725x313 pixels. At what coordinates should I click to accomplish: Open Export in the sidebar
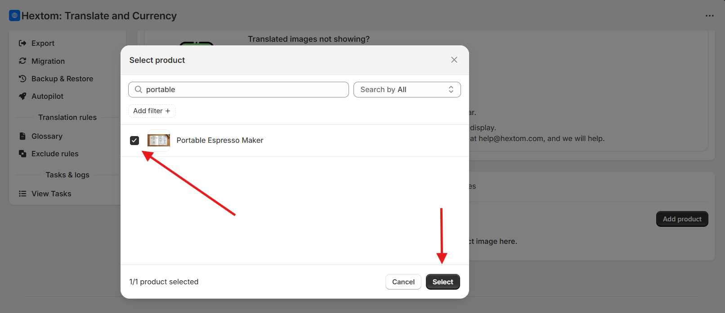43,43
